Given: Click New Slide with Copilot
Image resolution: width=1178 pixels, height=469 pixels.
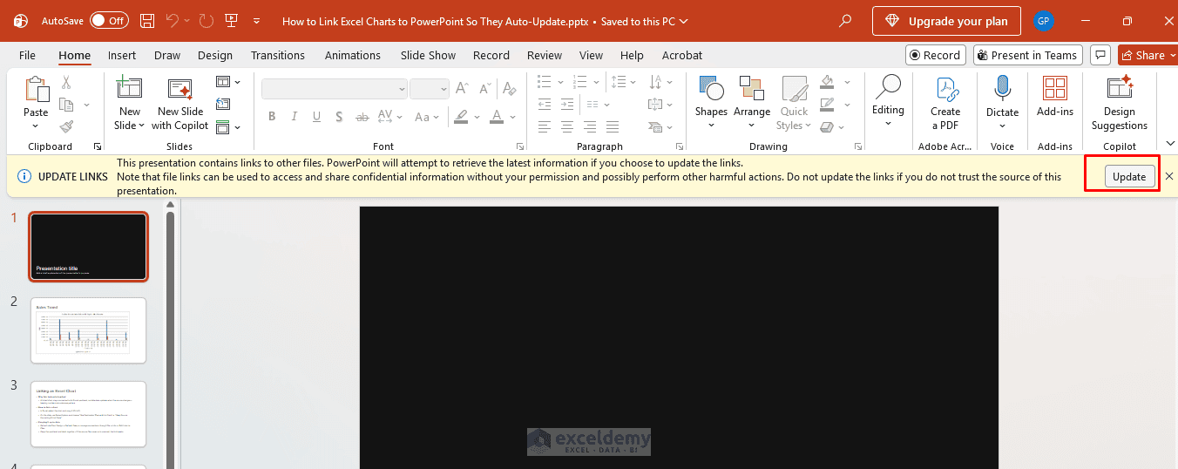Looking at the screenshot, I should (180, 104).
